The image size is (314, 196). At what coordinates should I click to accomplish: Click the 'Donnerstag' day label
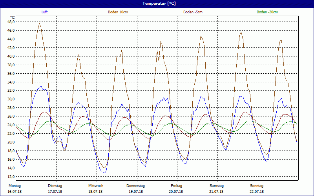135,186
